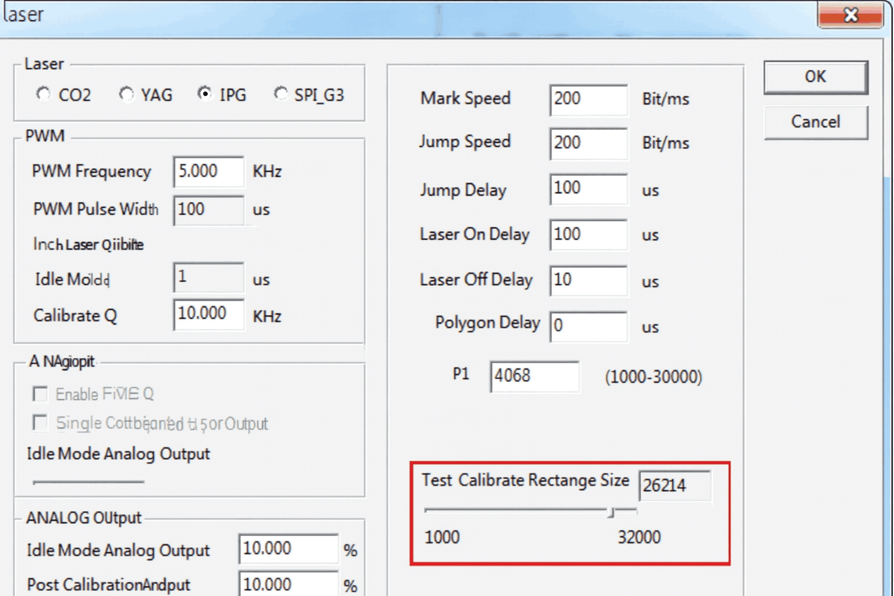
Task: Focus the Mark Speed input box
Action: (x=588, y=99)
